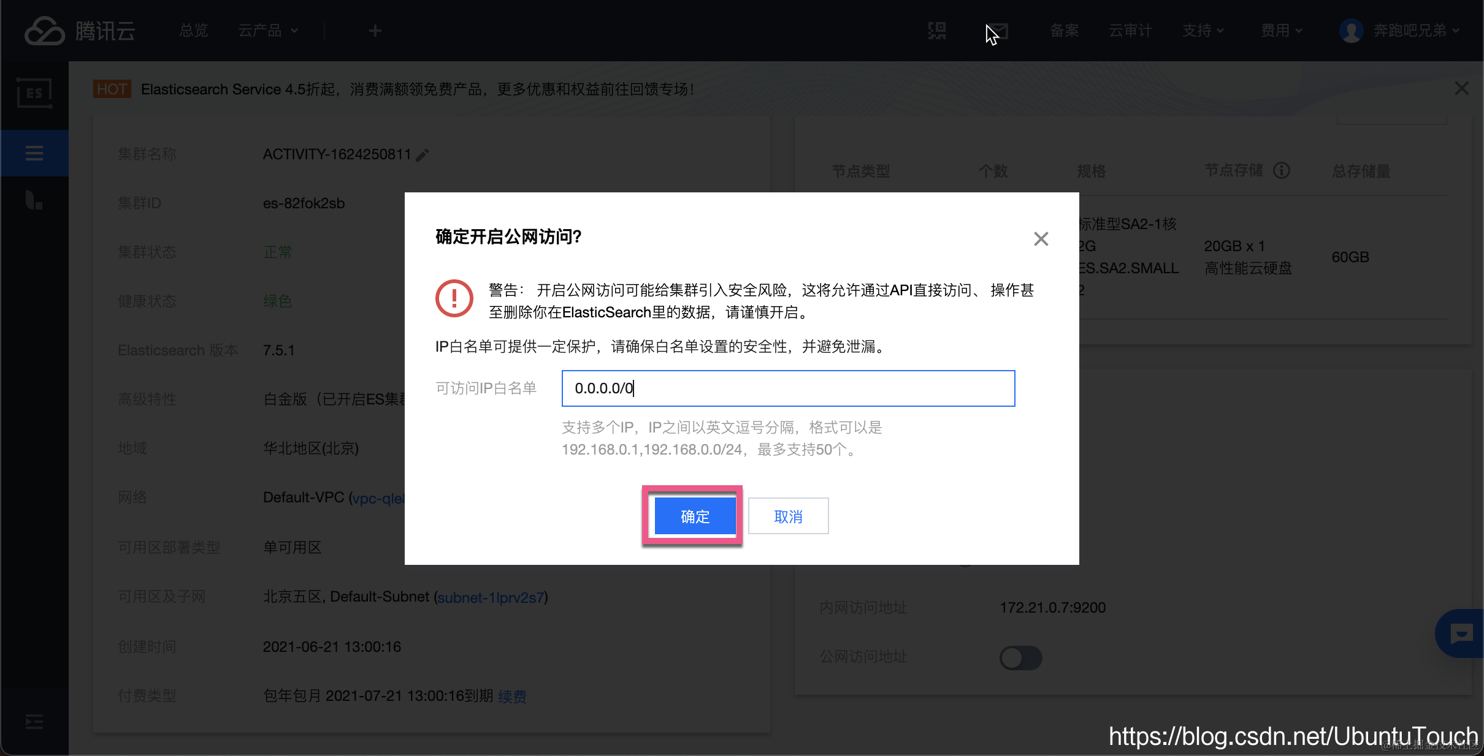Click the node storage info icon
The width and height of the screenshot is (1484, 756).
1282,170
